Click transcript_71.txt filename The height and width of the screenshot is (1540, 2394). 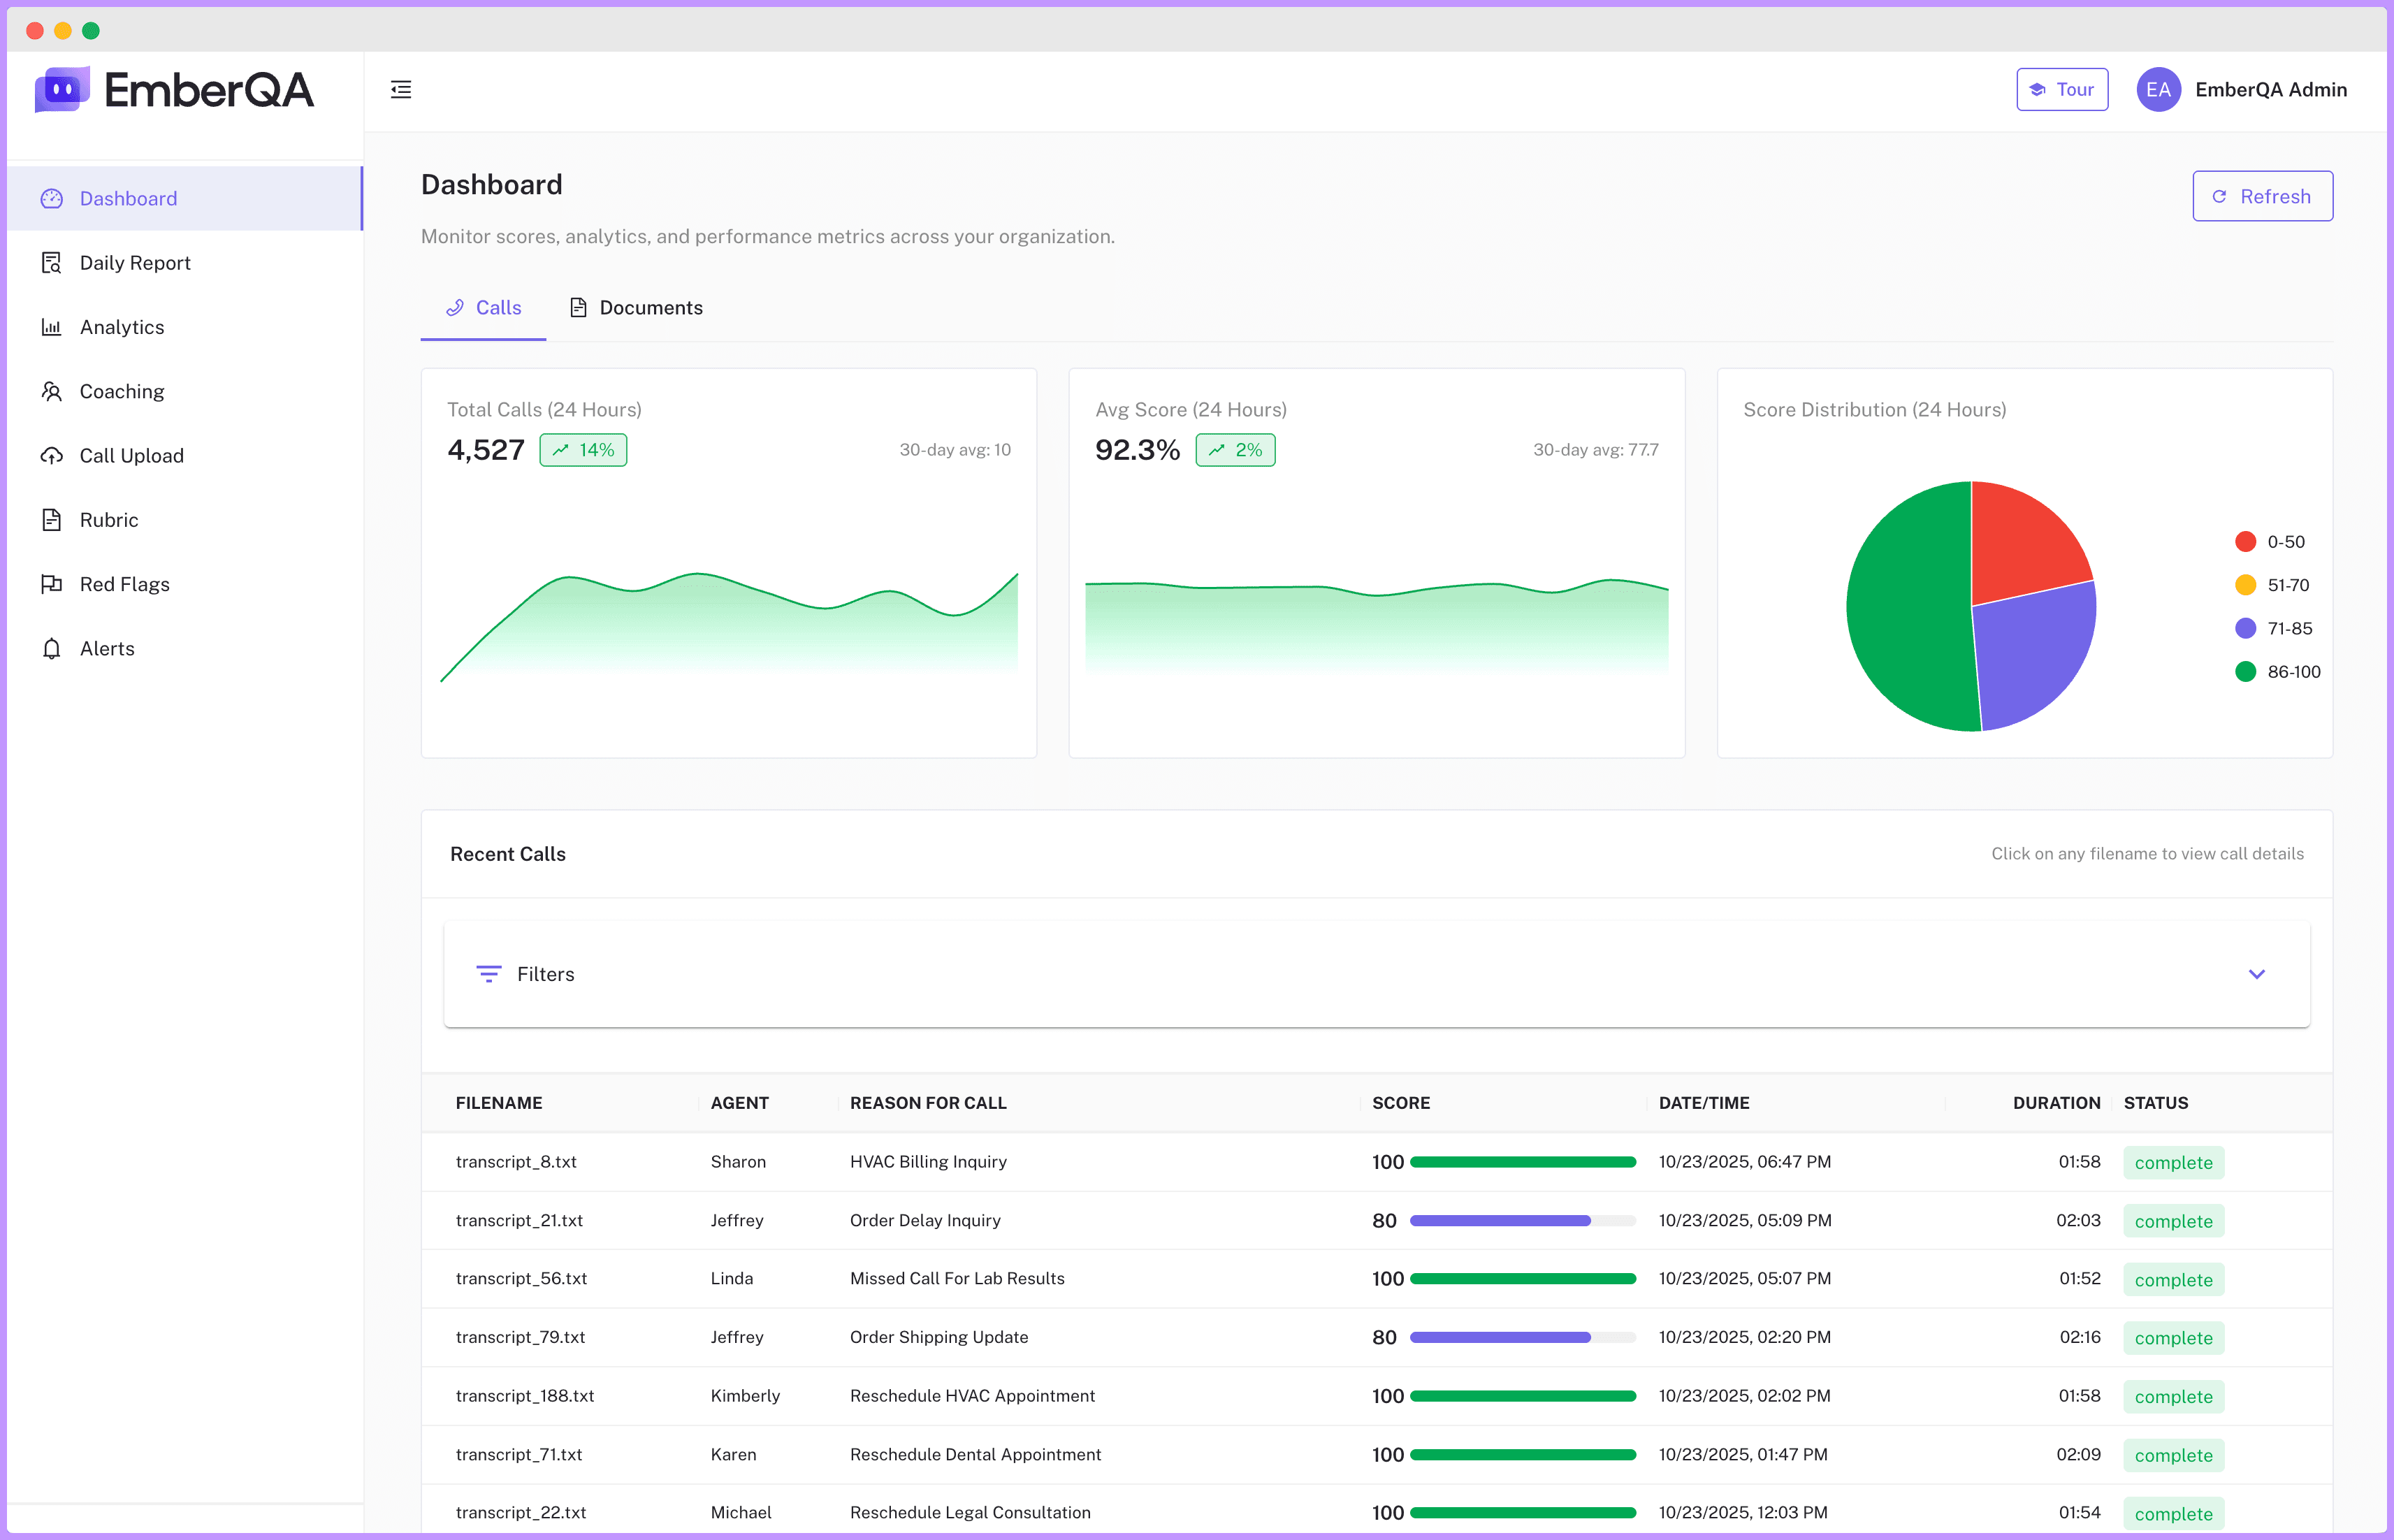tap(519, 1455)
